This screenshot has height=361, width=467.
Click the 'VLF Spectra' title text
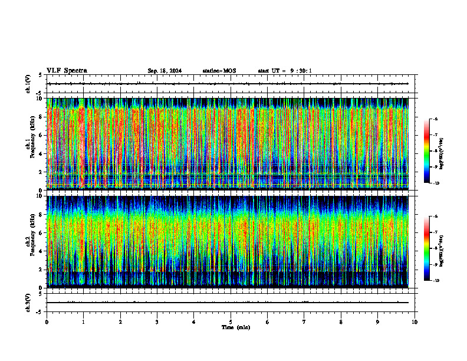[67, 71]
